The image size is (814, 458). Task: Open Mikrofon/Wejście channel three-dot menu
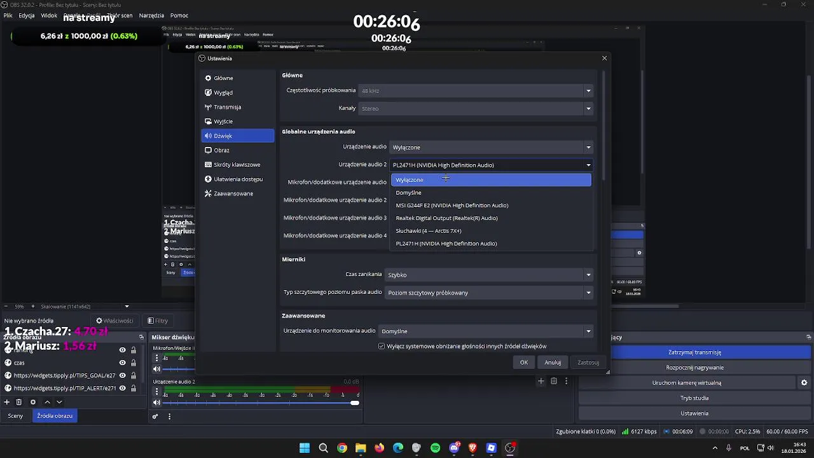pos(157,358)
